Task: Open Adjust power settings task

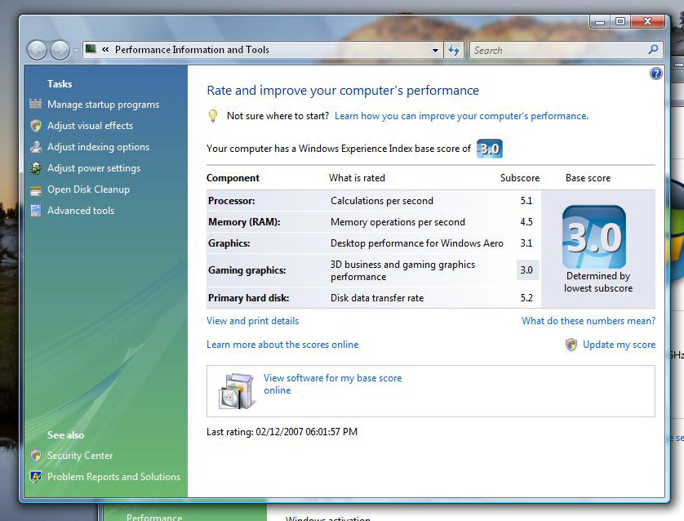Action: [94, 168]
